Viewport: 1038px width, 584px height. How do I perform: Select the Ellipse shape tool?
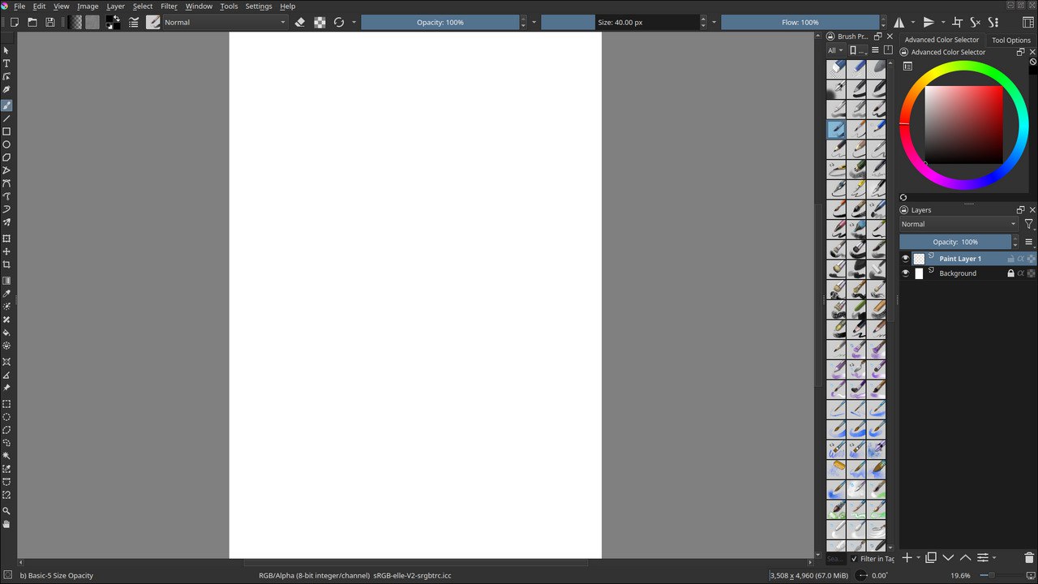(6, 144)
